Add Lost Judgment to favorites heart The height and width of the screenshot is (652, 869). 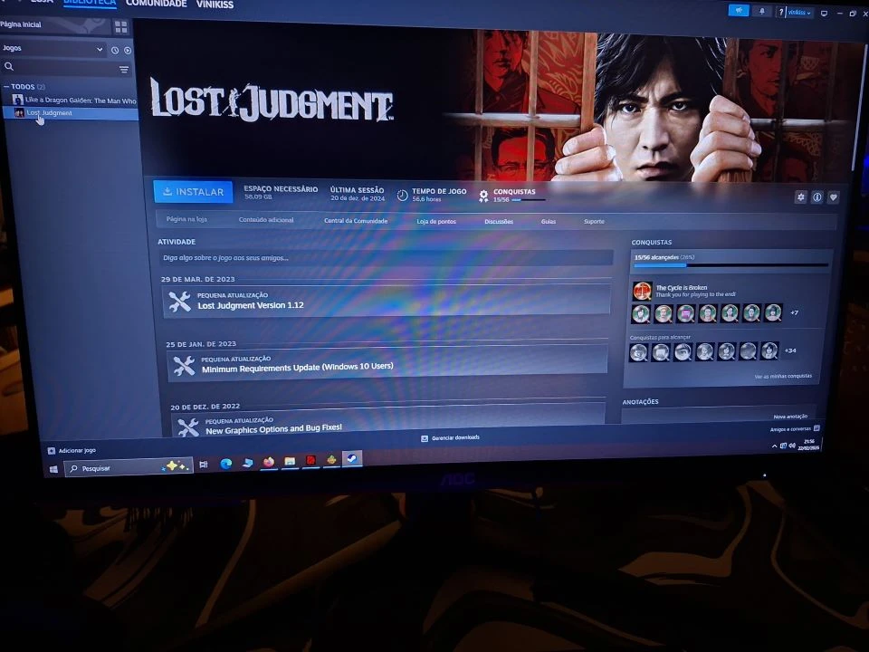834,197
